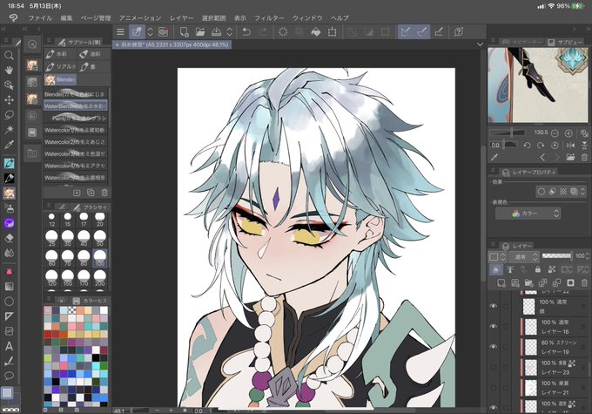Select the Zoom magnifier tool
Viewport: 592px width, 414px height.
(x=9, y=56)
